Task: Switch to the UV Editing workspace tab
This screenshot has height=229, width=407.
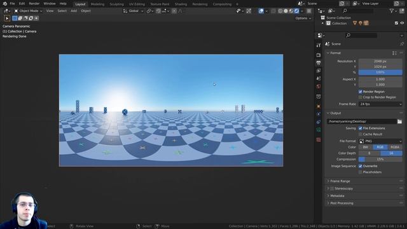Action: pyautogui.click(x=137, y=4)
